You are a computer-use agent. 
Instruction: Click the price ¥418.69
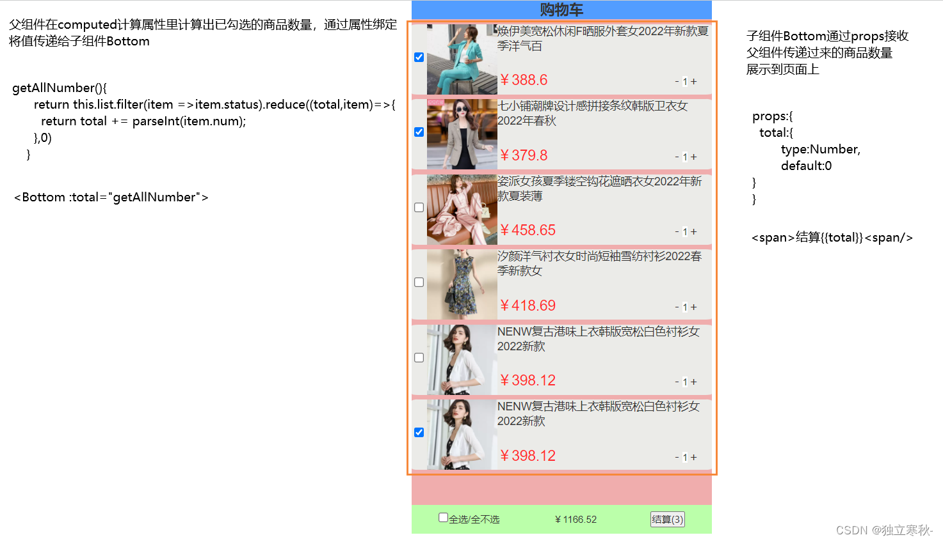tap(528, 306)
